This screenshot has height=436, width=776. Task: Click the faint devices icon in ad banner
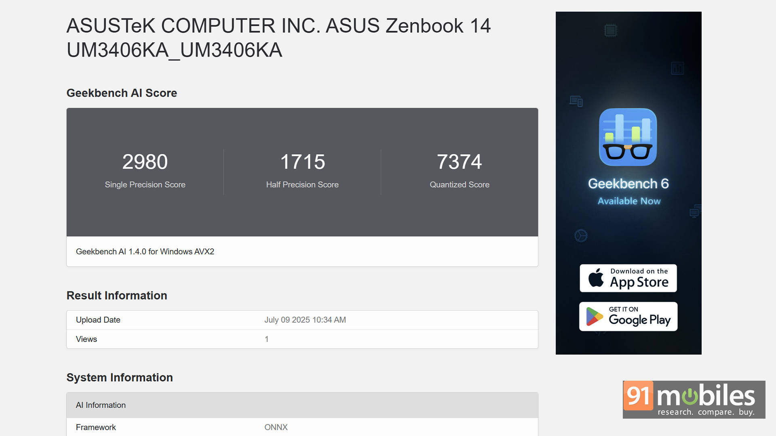[x=576, y=101]
